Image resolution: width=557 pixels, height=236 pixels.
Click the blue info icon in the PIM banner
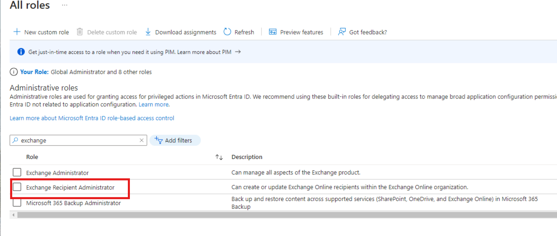point(20,51)
